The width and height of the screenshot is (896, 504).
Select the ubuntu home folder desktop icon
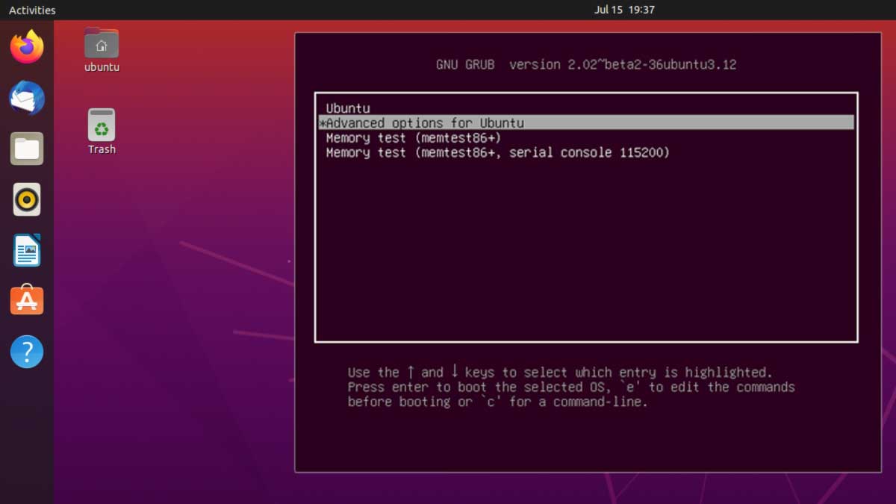[x=102, y=49]
